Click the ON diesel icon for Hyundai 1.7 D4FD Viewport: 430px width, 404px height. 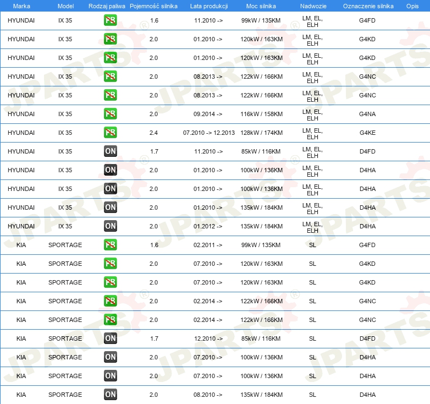coord(110,151)
